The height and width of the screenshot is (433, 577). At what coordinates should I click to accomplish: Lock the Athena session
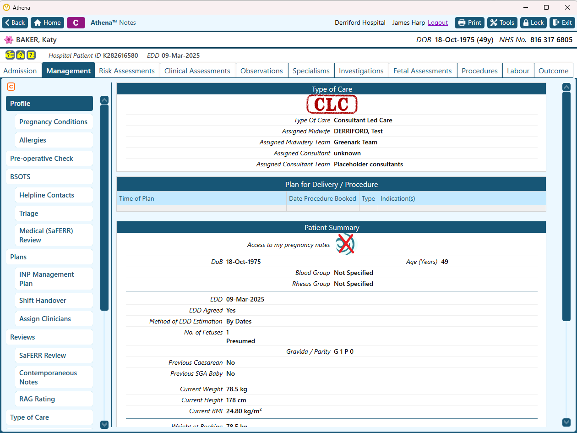click(x=533, y=22)
